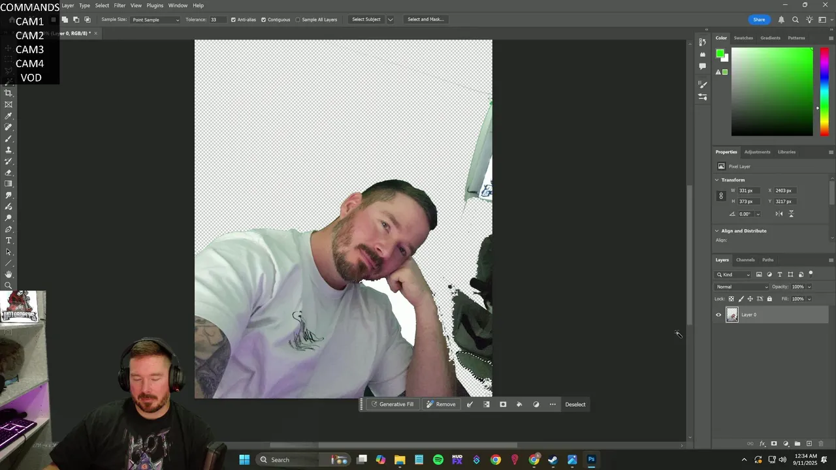Screen dimensions: 836x470
Task: Select the Path Selection tool
Action: [8, 252]
